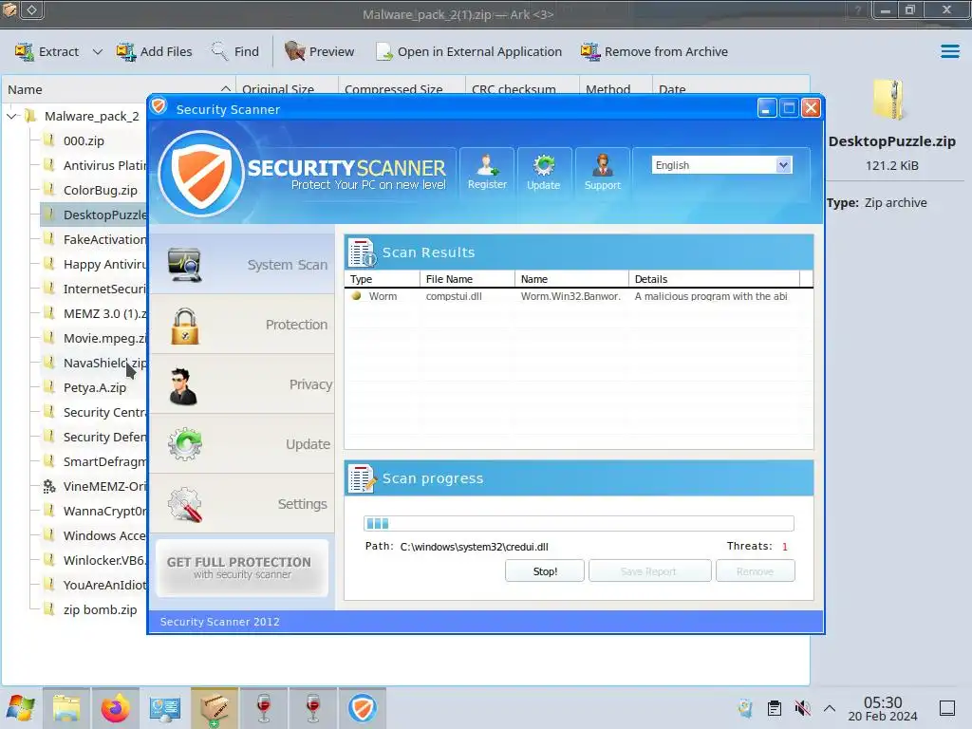Viewport: 972px width, 729px height.
Task: Click the Security Scanner title bar shield icon
Action: click(x=159, y=106)
